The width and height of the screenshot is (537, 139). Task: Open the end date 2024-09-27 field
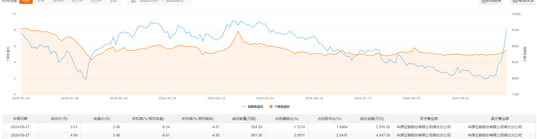pos(175,1)
